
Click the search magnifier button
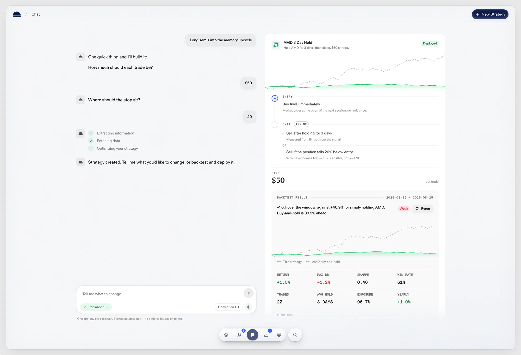pyautogui.click(x=295, y=335)
